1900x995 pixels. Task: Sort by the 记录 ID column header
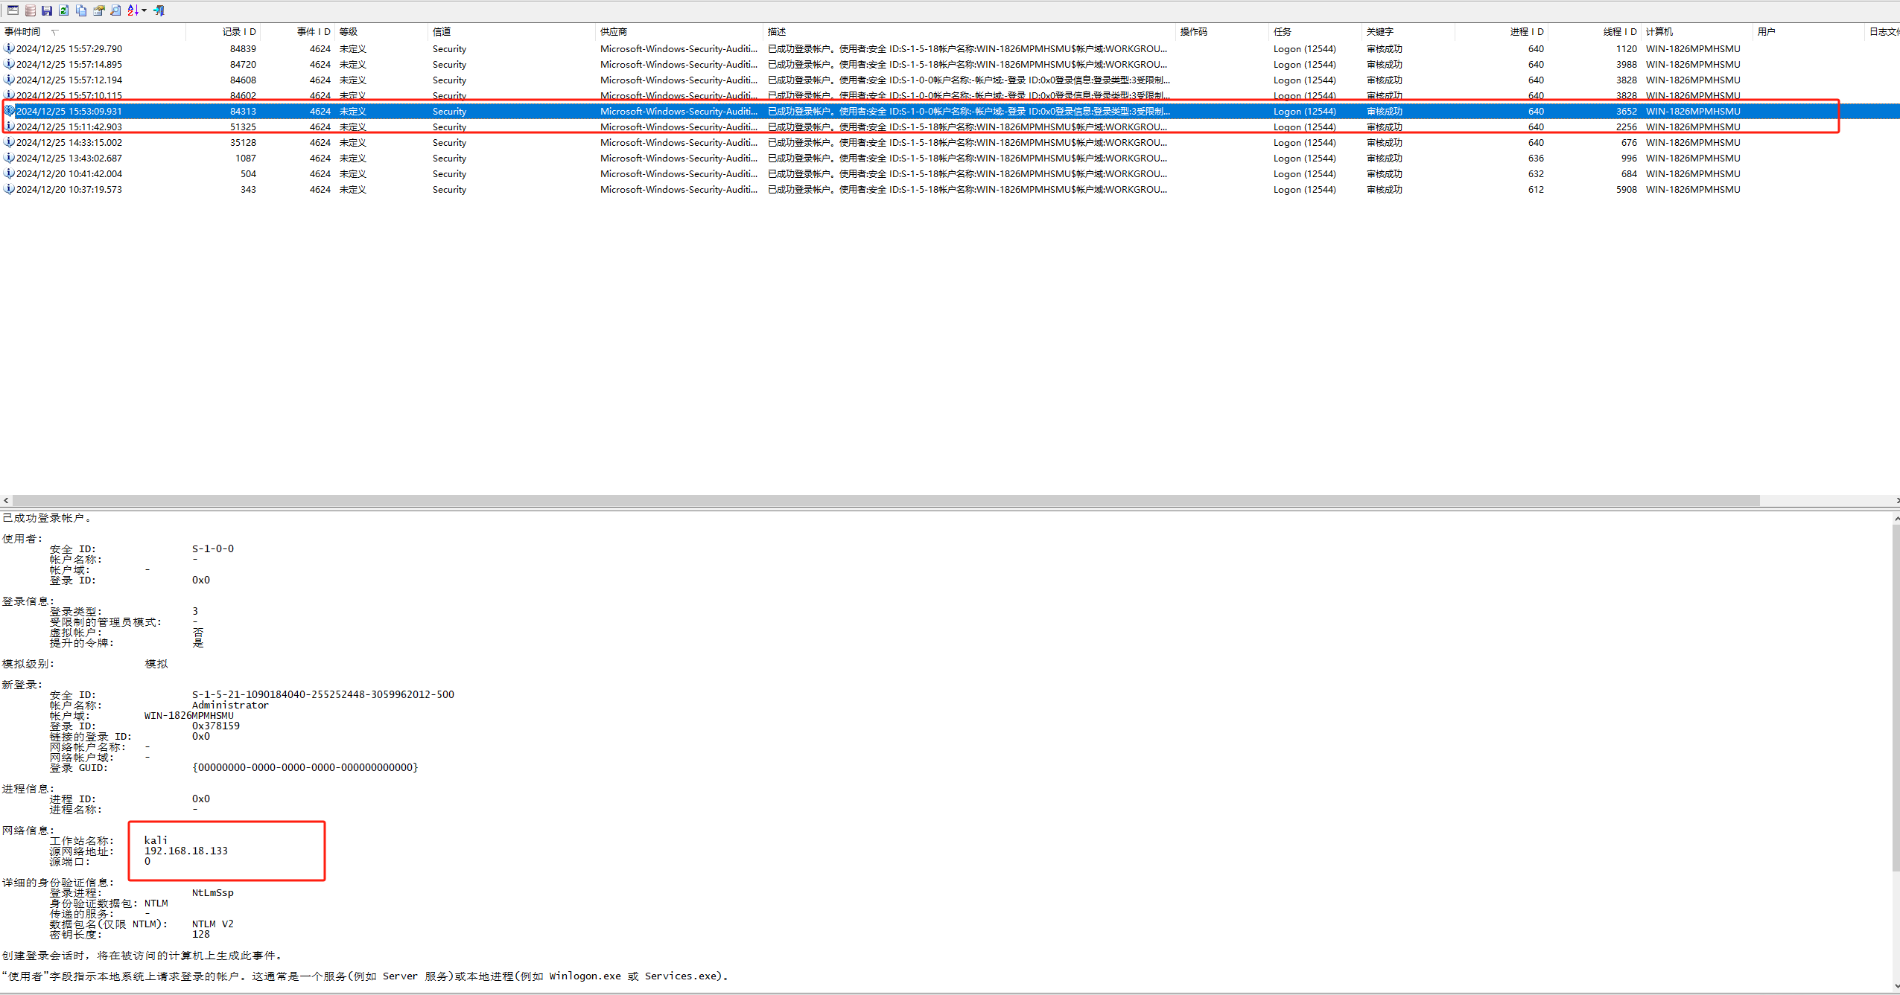[238, 31]
